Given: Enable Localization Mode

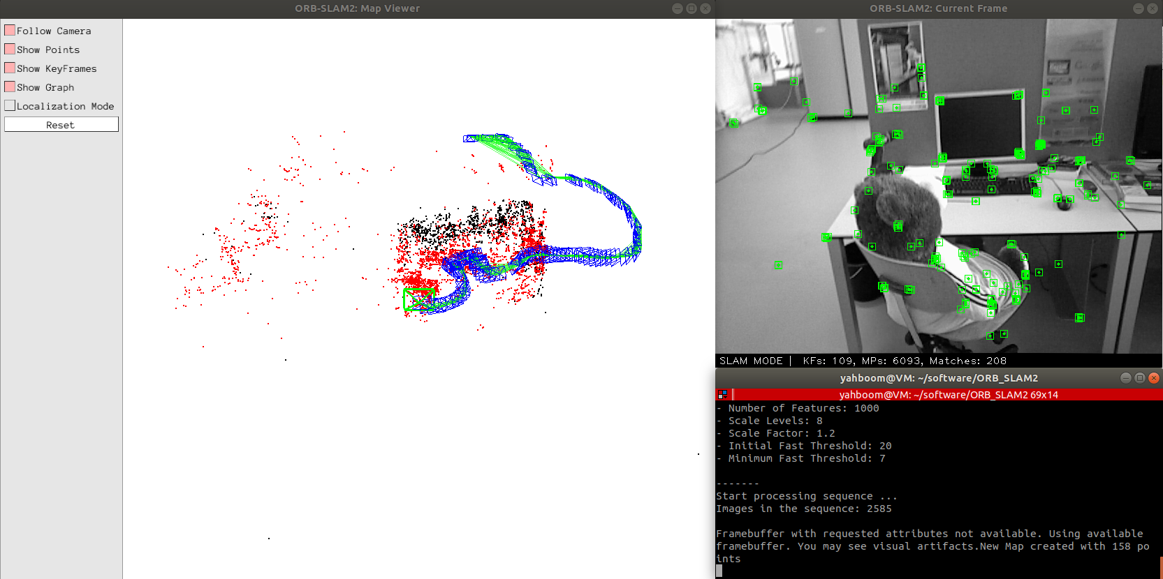Looking at the screenshot, I should tap(10, 106).
